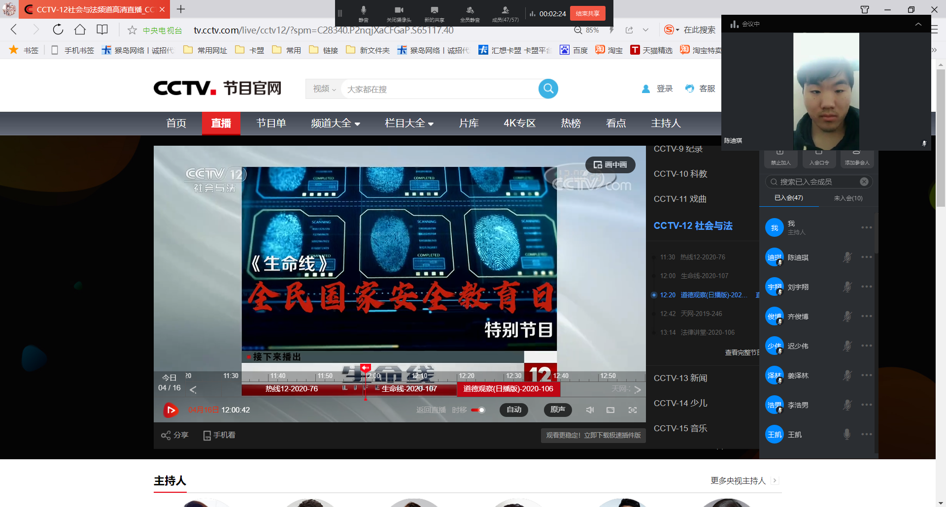
Task: Open the CCTV-13 新闻 channel link
Action: [x=680, y=378]
